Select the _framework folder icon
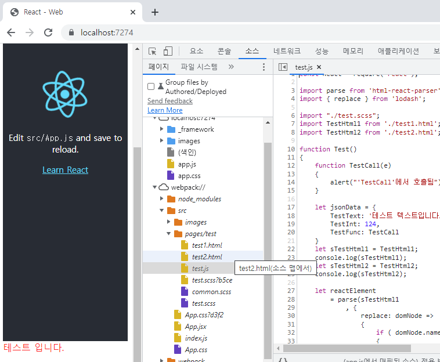The width and height of the screenshot is (440, 362). click(171, 129)
